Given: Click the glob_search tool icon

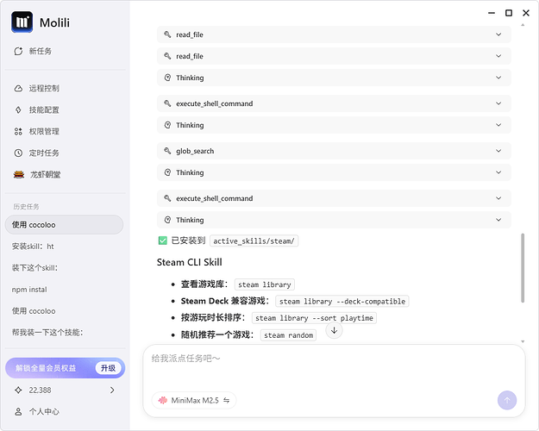Looking at the screenshot, I should (167, 151).
